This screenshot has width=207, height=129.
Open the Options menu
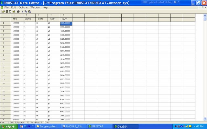[x=23, y=7]
